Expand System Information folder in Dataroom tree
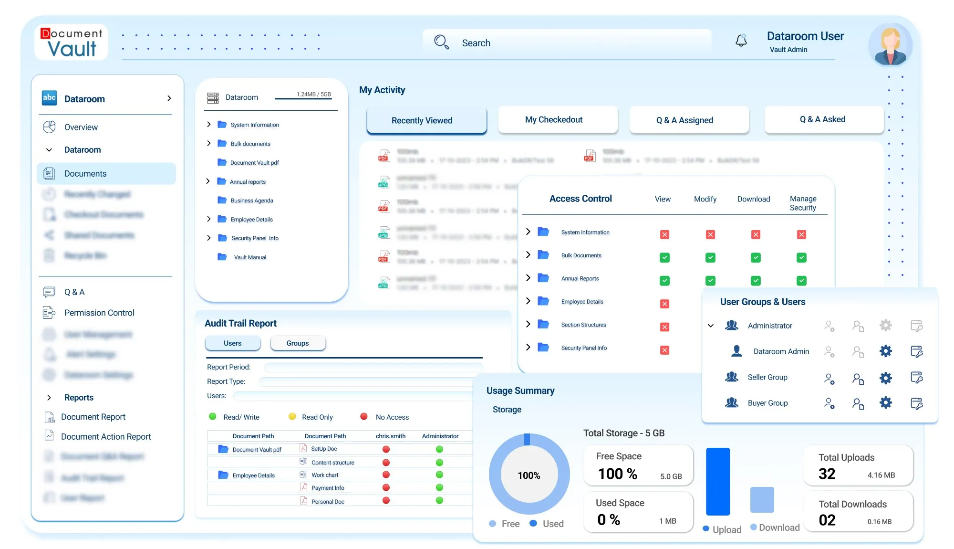 click(208, 124)
